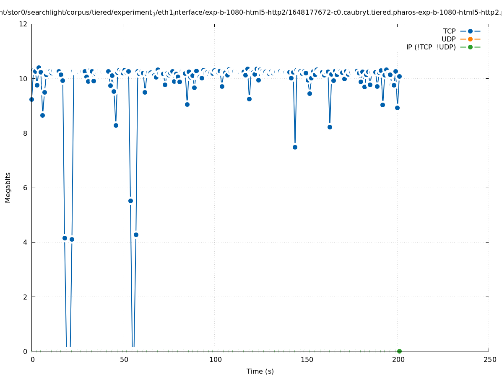The image size is (502, 377).
Task: Click the first TCP data point at time zero
Action: pos(31,99)
